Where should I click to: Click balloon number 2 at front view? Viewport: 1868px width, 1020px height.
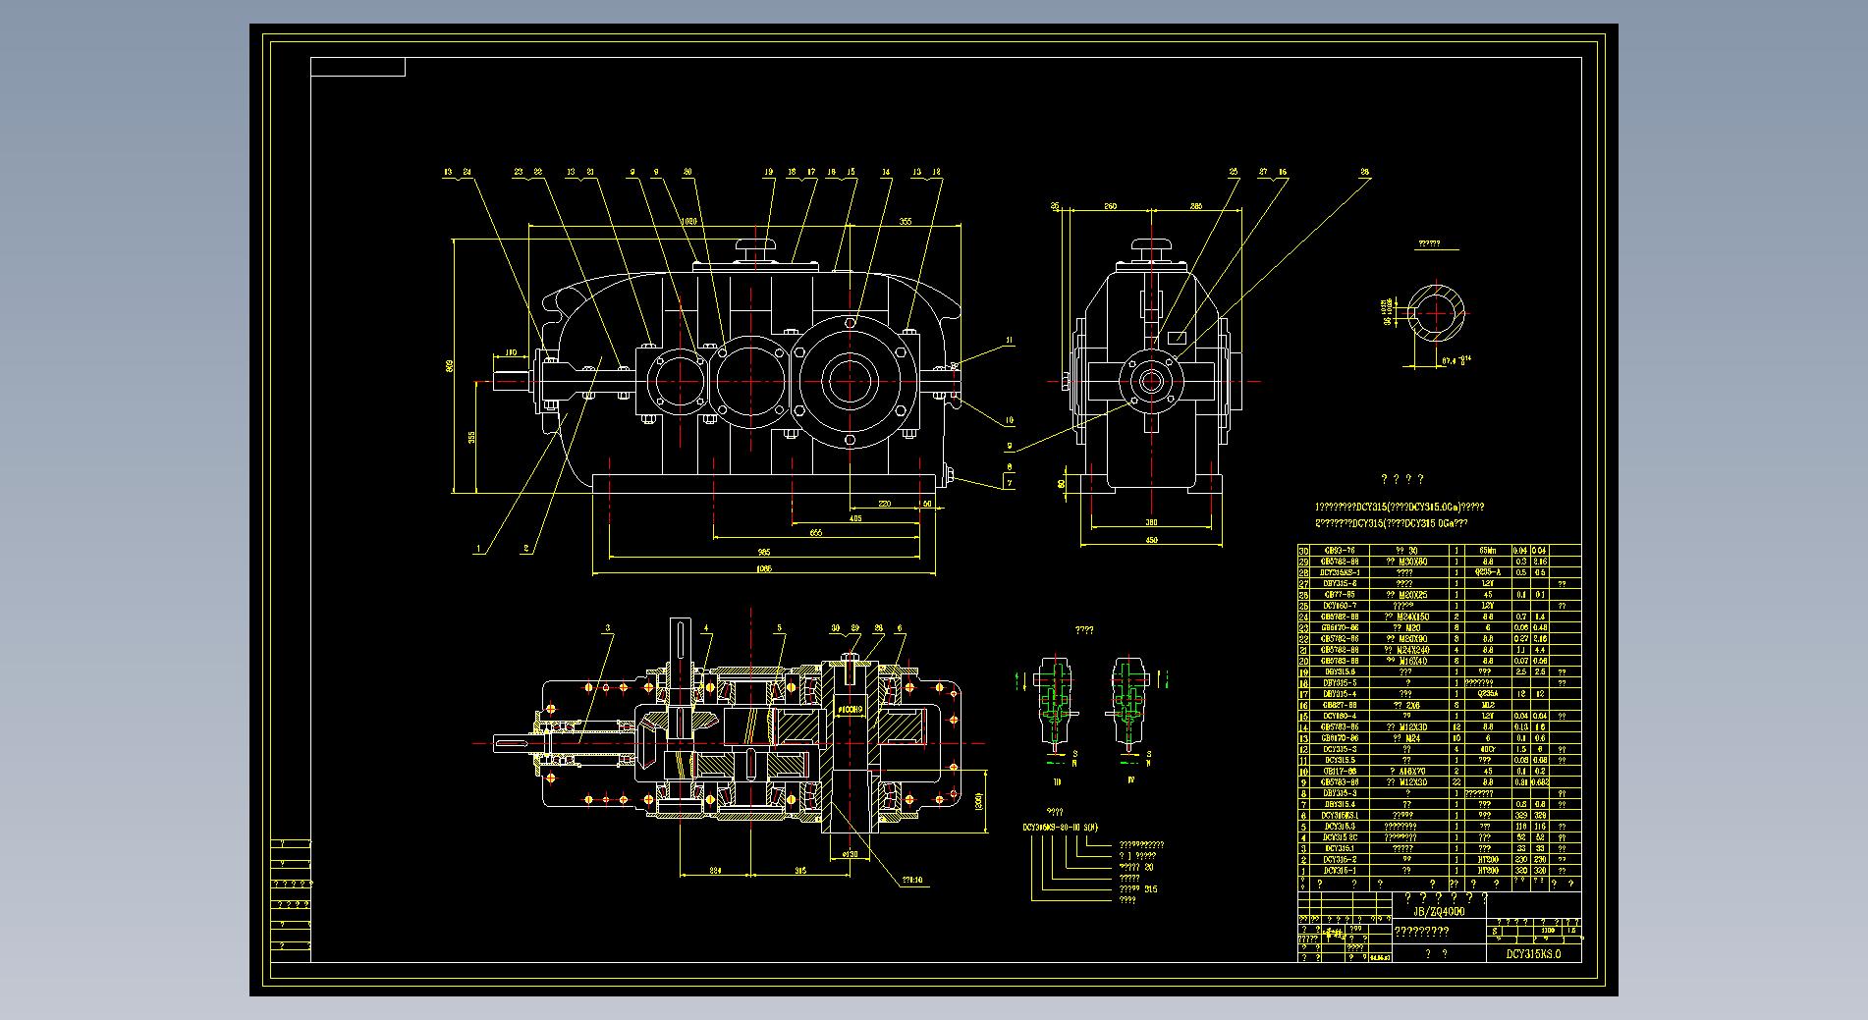[526, 550]
